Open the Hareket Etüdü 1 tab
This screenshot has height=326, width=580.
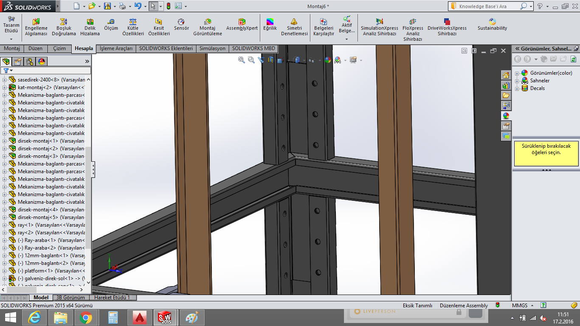pyautogui.click(x=112, y=298)
